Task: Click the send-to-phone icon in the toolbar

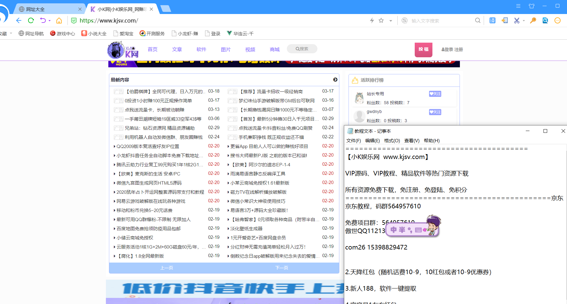Action: 505,20
